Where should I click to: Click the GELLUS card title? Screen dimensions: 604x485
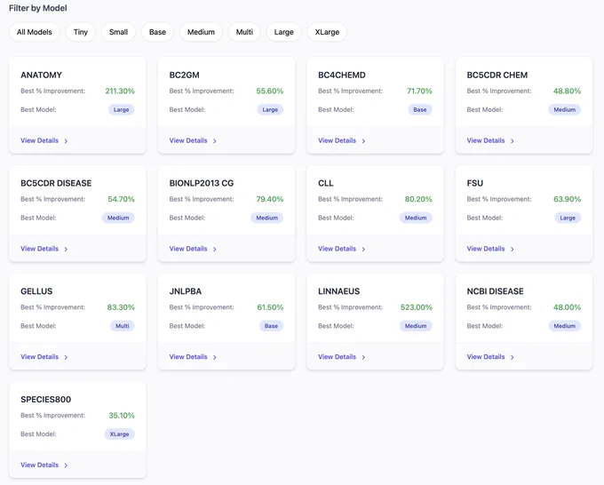(36, 291)
